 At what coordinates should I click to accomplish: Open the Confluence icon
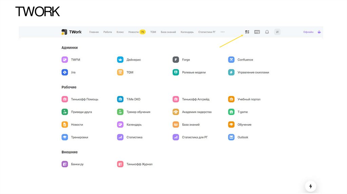coord(231,59)
